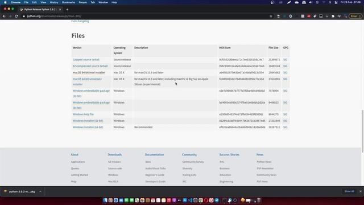
Task: Open Getting Started footer link
Action: point(80,175)
